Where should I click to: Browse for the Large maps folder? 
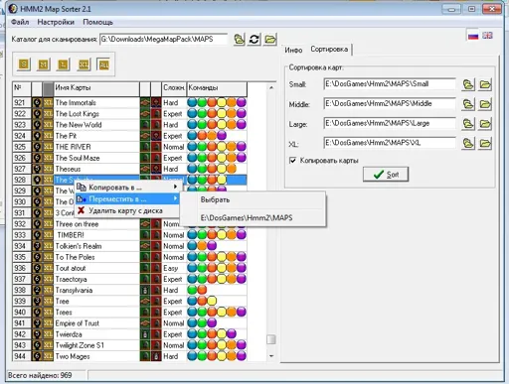point(468,124)
